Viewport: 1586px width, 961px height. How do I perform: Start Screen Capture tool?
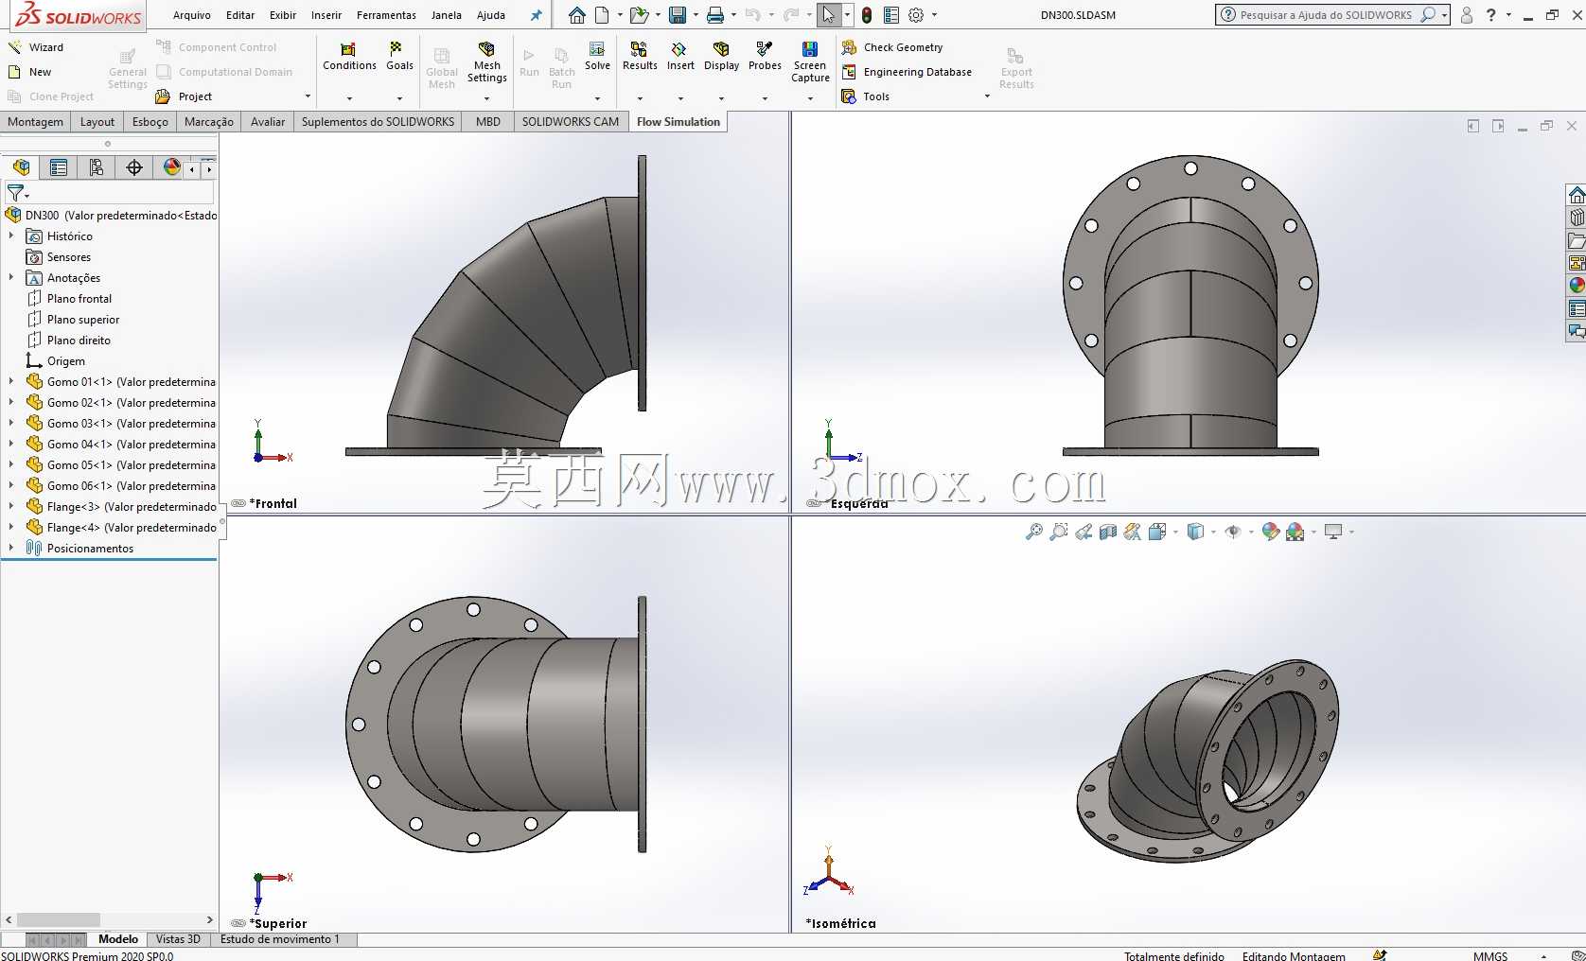tap(810, 62)
